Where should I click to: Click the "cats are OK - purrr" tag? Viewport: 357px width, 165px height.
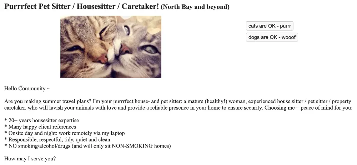click(x=270, y=26)
